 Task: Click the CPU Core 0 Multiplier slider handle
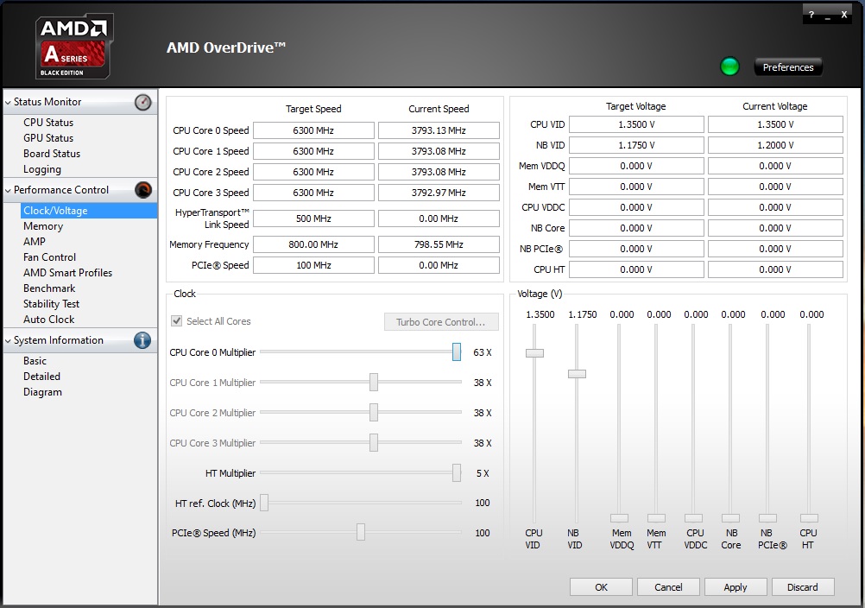coord(456,352)
